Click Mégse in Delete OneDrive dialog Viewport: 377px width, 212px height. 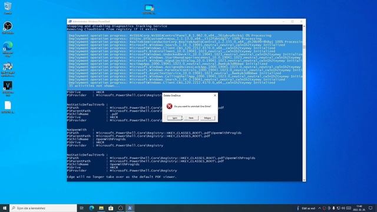tap(207, 118)
